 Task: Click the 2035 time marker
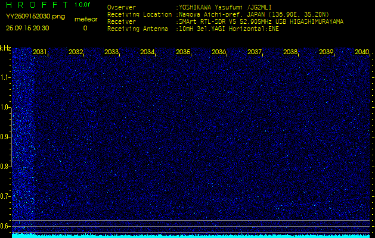click(x=183, y=52)
